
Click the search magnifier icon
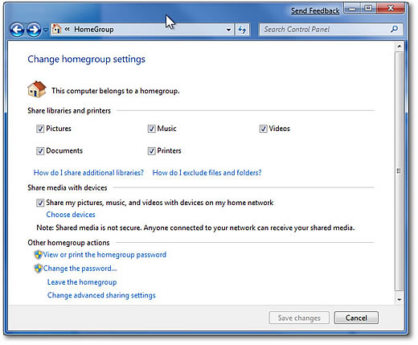point(395,29)
